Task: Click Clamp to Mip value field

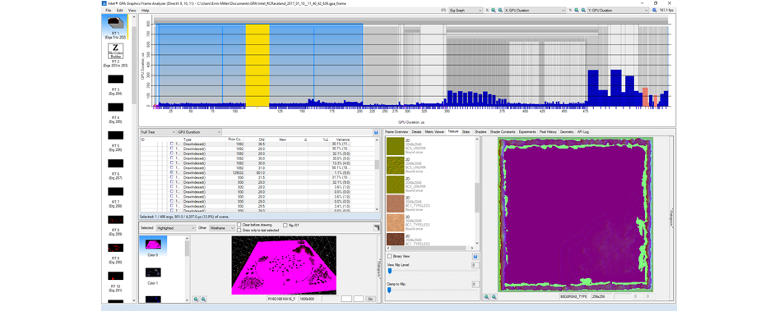Action: tap(475, 284)
